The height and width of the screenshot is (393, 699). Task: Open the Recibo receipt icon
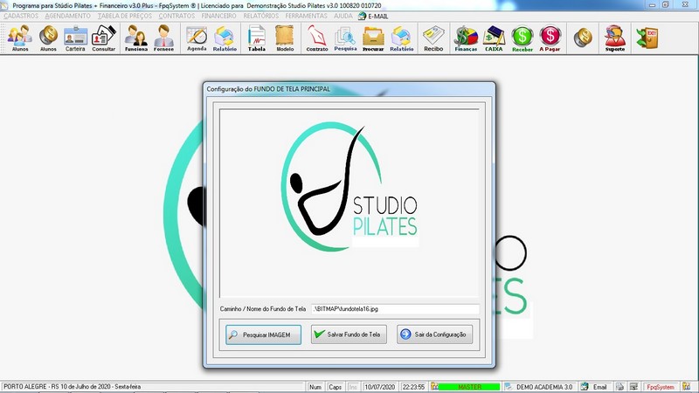click(x=433, y=38)
